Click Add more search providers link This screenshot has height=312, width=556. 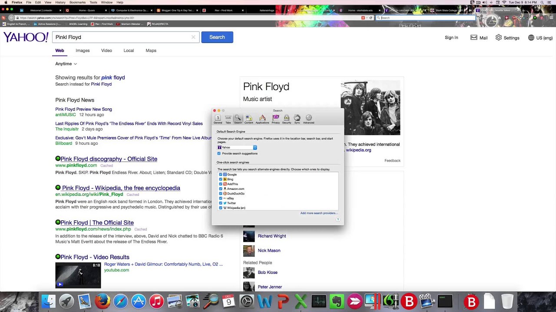point(319,213)
